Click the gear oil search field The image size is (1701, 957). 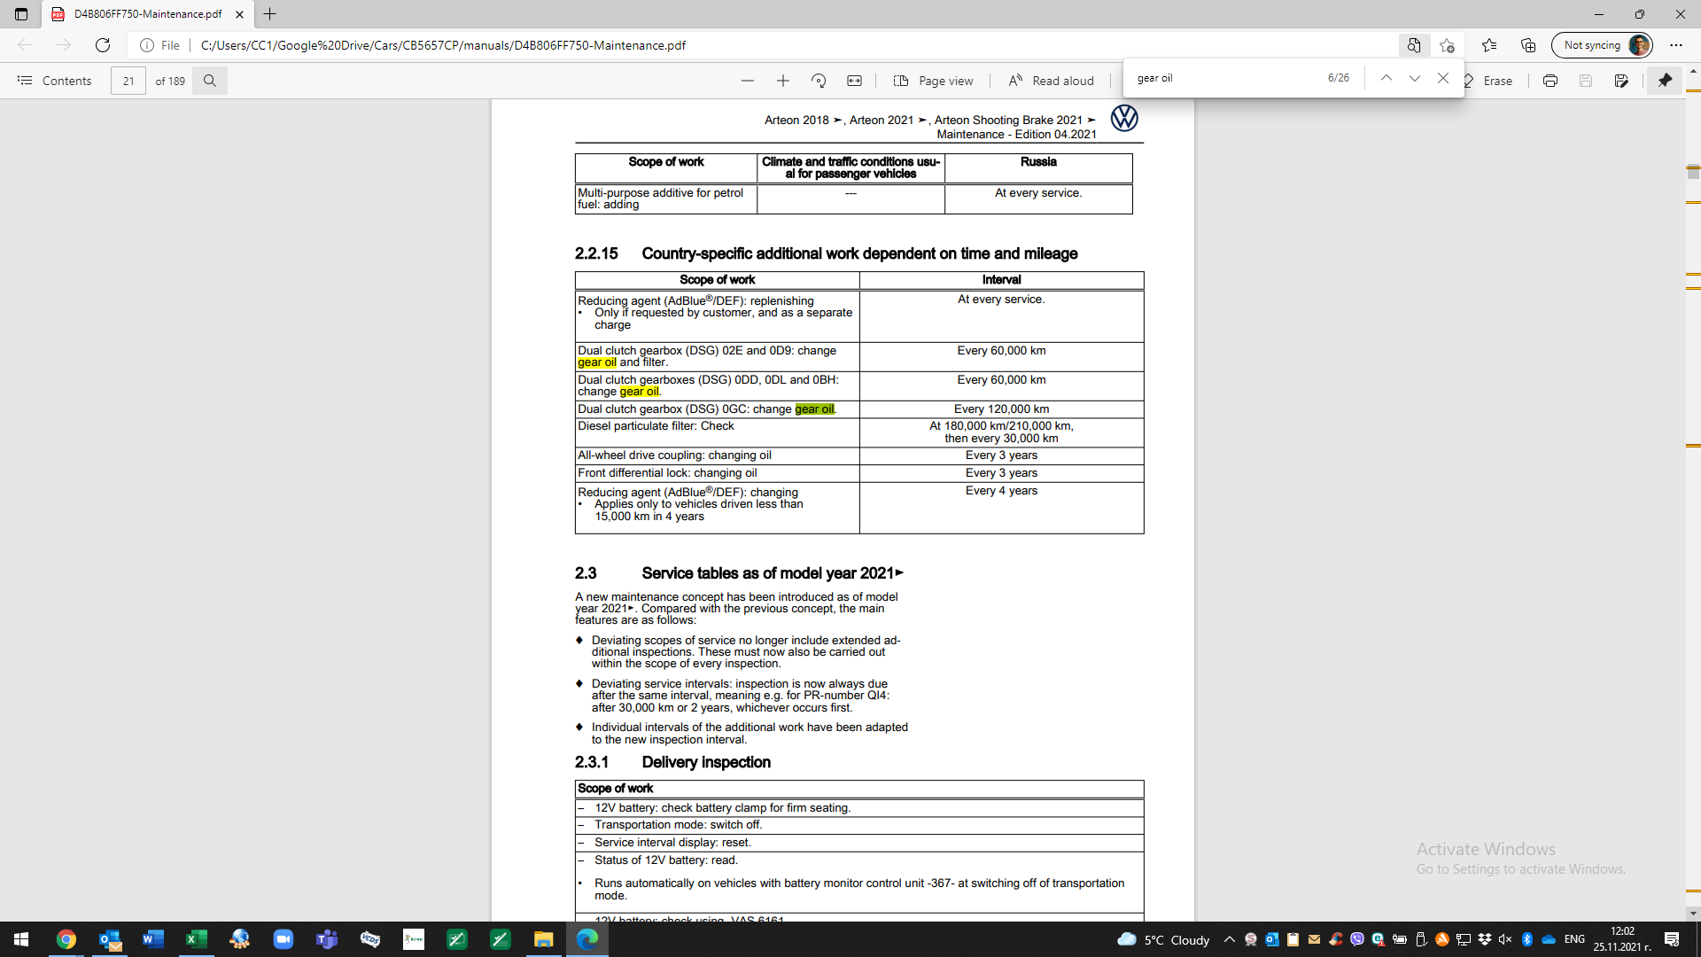pos(1227,78)
